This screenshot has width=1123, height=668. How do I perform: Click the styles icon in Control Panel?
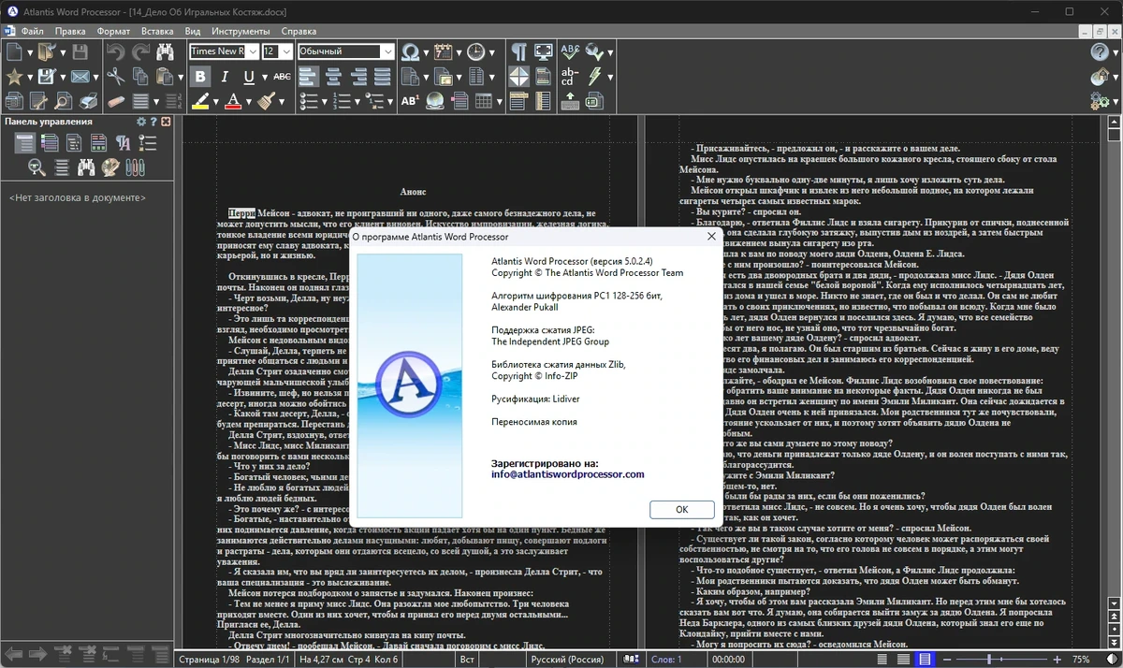[x=124, y=143]
